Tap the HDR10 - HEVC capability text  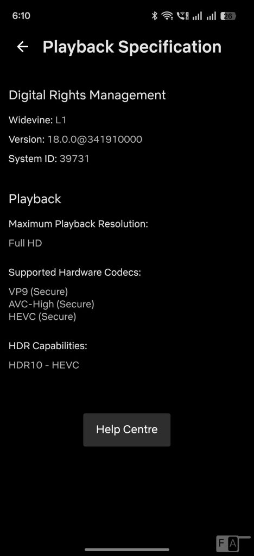click(44, 365)
